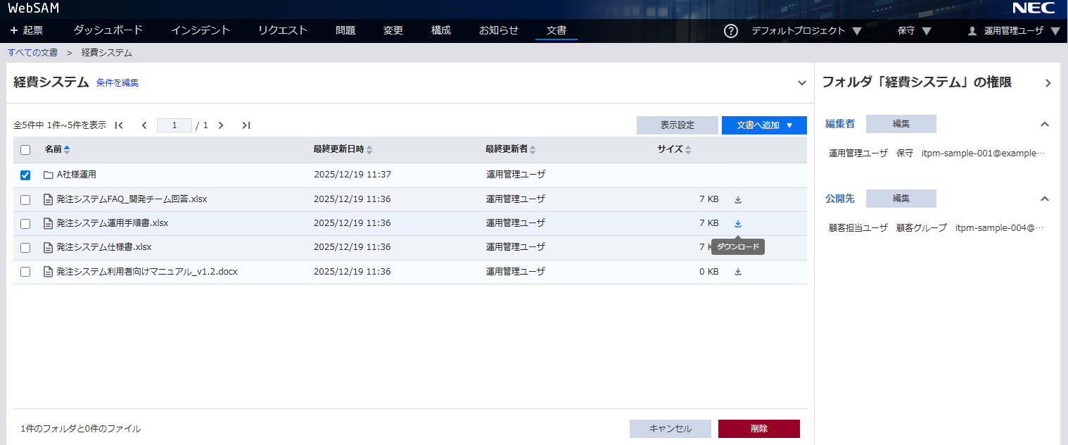Go to the previous page arrow

tap(144, 125)
